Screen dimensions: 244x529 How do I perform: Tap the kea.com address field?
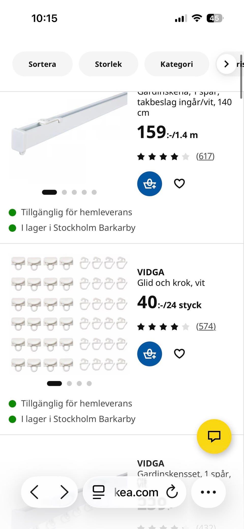click(x=136, y=492)
